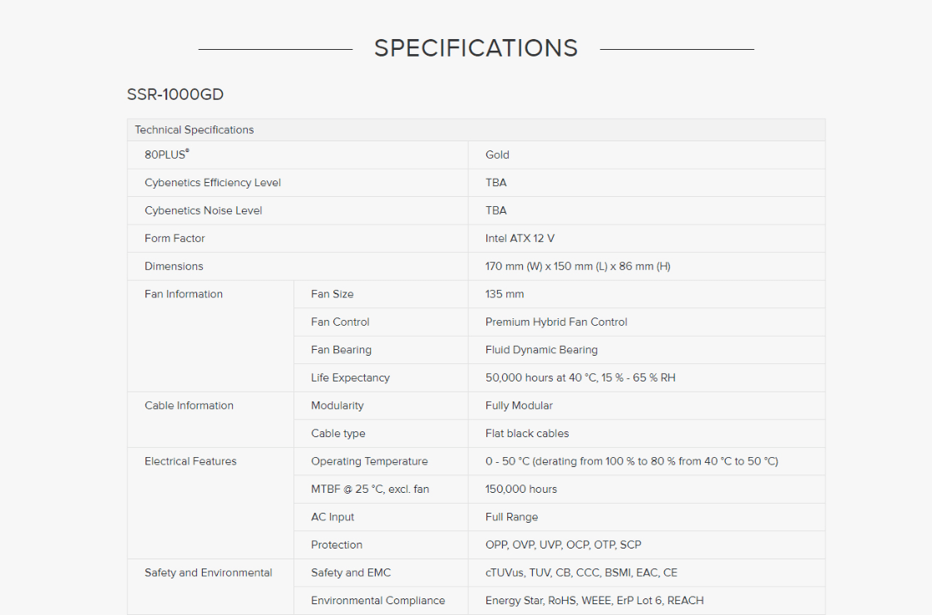This screenshot has height=615, width=932.
Task: Click the Electrical Features category cell
Action: coord(190,461)
